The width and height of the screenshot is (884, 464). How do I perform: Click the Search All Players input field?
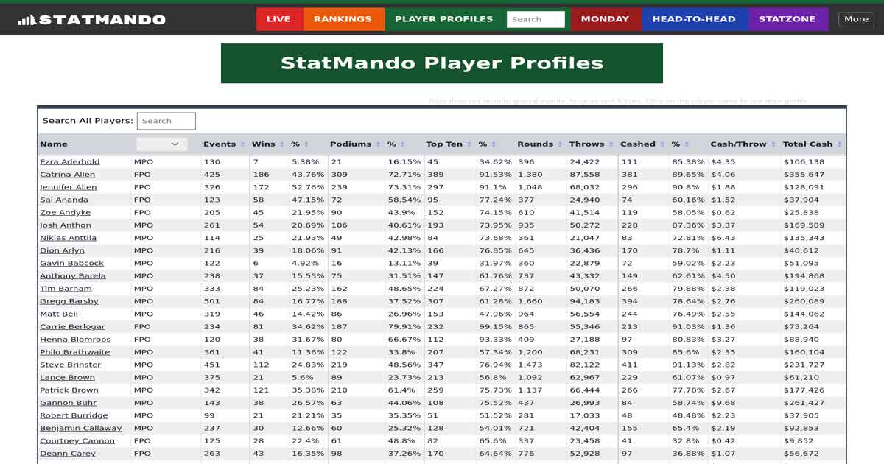click(166, 120)
